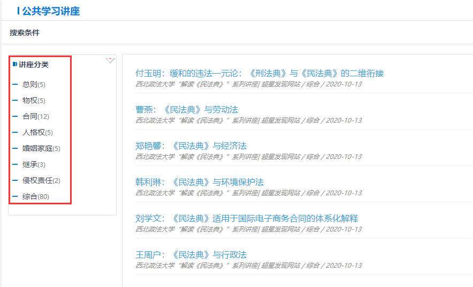Click the source line under 刘学文 lecture

click(248, 229)
